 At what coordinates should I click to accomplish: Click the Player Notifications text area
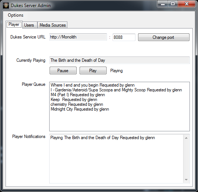tap(116, 159)
